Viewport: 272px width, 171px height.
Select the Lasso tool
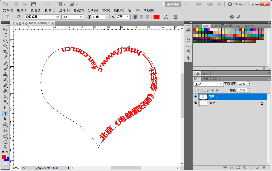click(x=5, y=40)
